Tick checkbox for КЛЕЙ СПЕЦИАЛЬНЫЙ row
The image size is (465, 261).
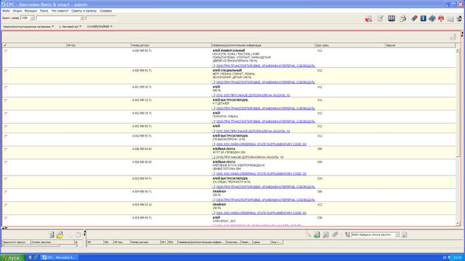tap(6, 71)
